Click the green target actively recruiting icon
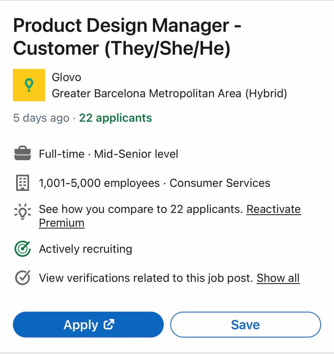Viewport: 334px width, 354px height. coord(23,249)
